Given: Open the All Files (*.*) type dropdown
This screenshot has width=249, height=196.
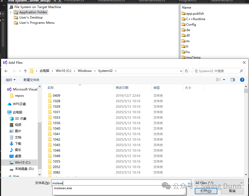Looking at the screenshot, I should 219,183.
